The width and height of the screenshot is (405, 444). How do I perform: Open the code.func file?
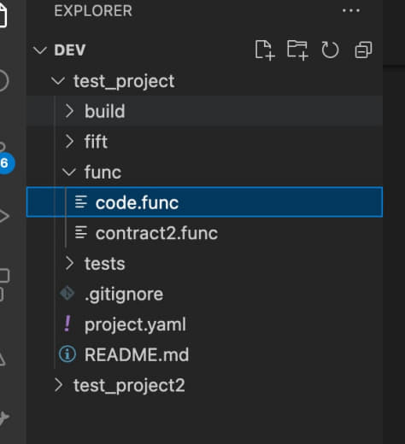[x=204, y=202]
